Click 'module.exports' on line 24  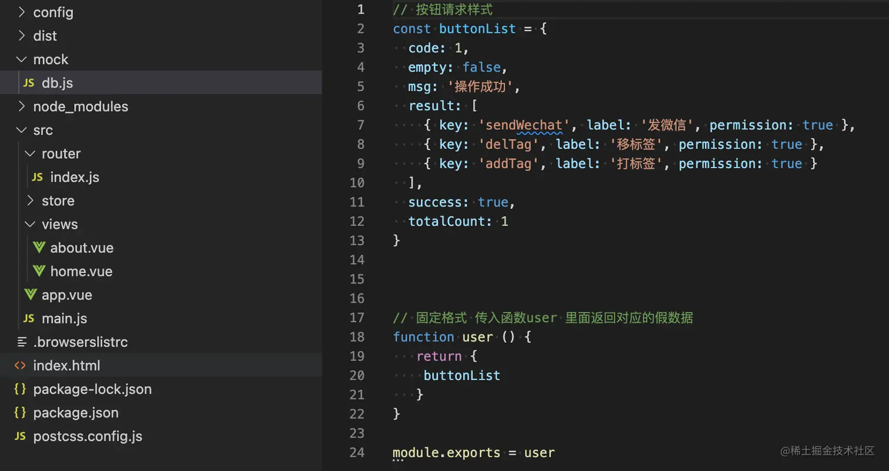447,453
